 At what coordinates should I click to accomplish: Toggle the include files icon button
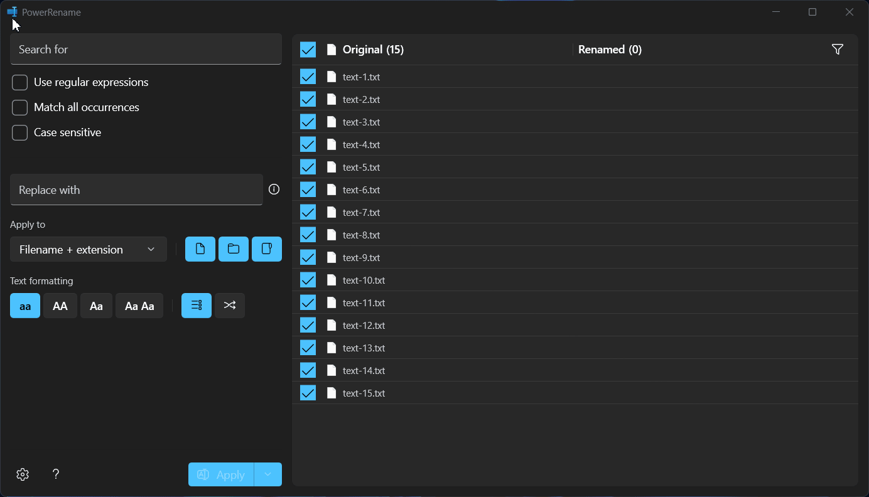pyautogui.click(x=200, y=249)
